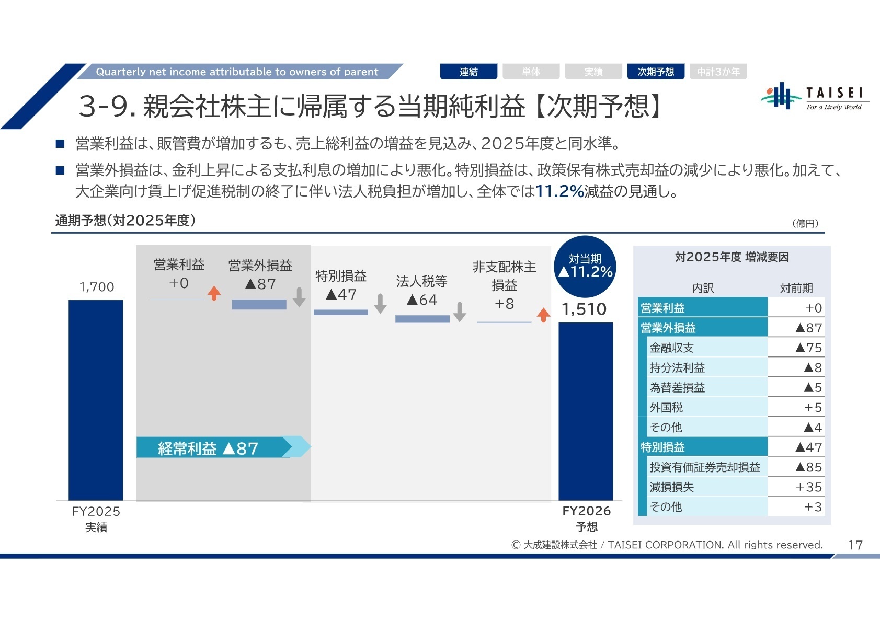This screenshot has height=622, width=880.
Task: Click the 通期予想(対2025年度) heading
Action: pos(125,221)
